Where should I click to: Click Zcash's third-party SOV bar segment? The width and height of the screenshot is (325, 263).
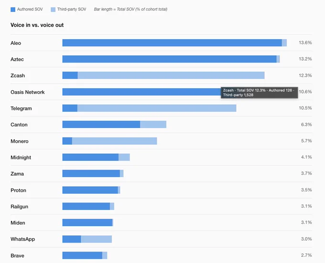[171, 75]
